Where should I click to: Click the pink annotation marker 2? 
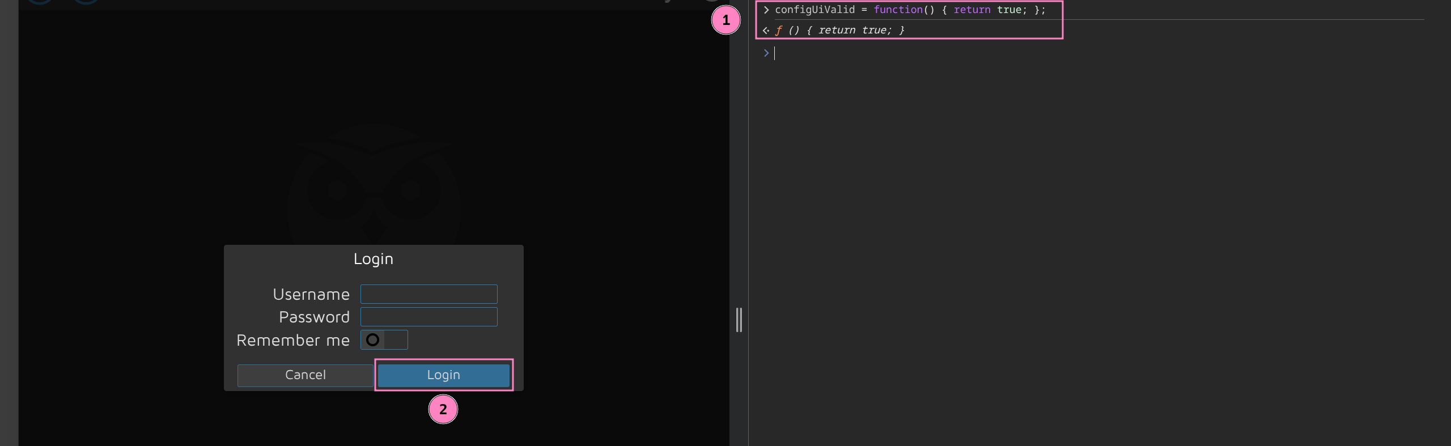click(443, 409)
